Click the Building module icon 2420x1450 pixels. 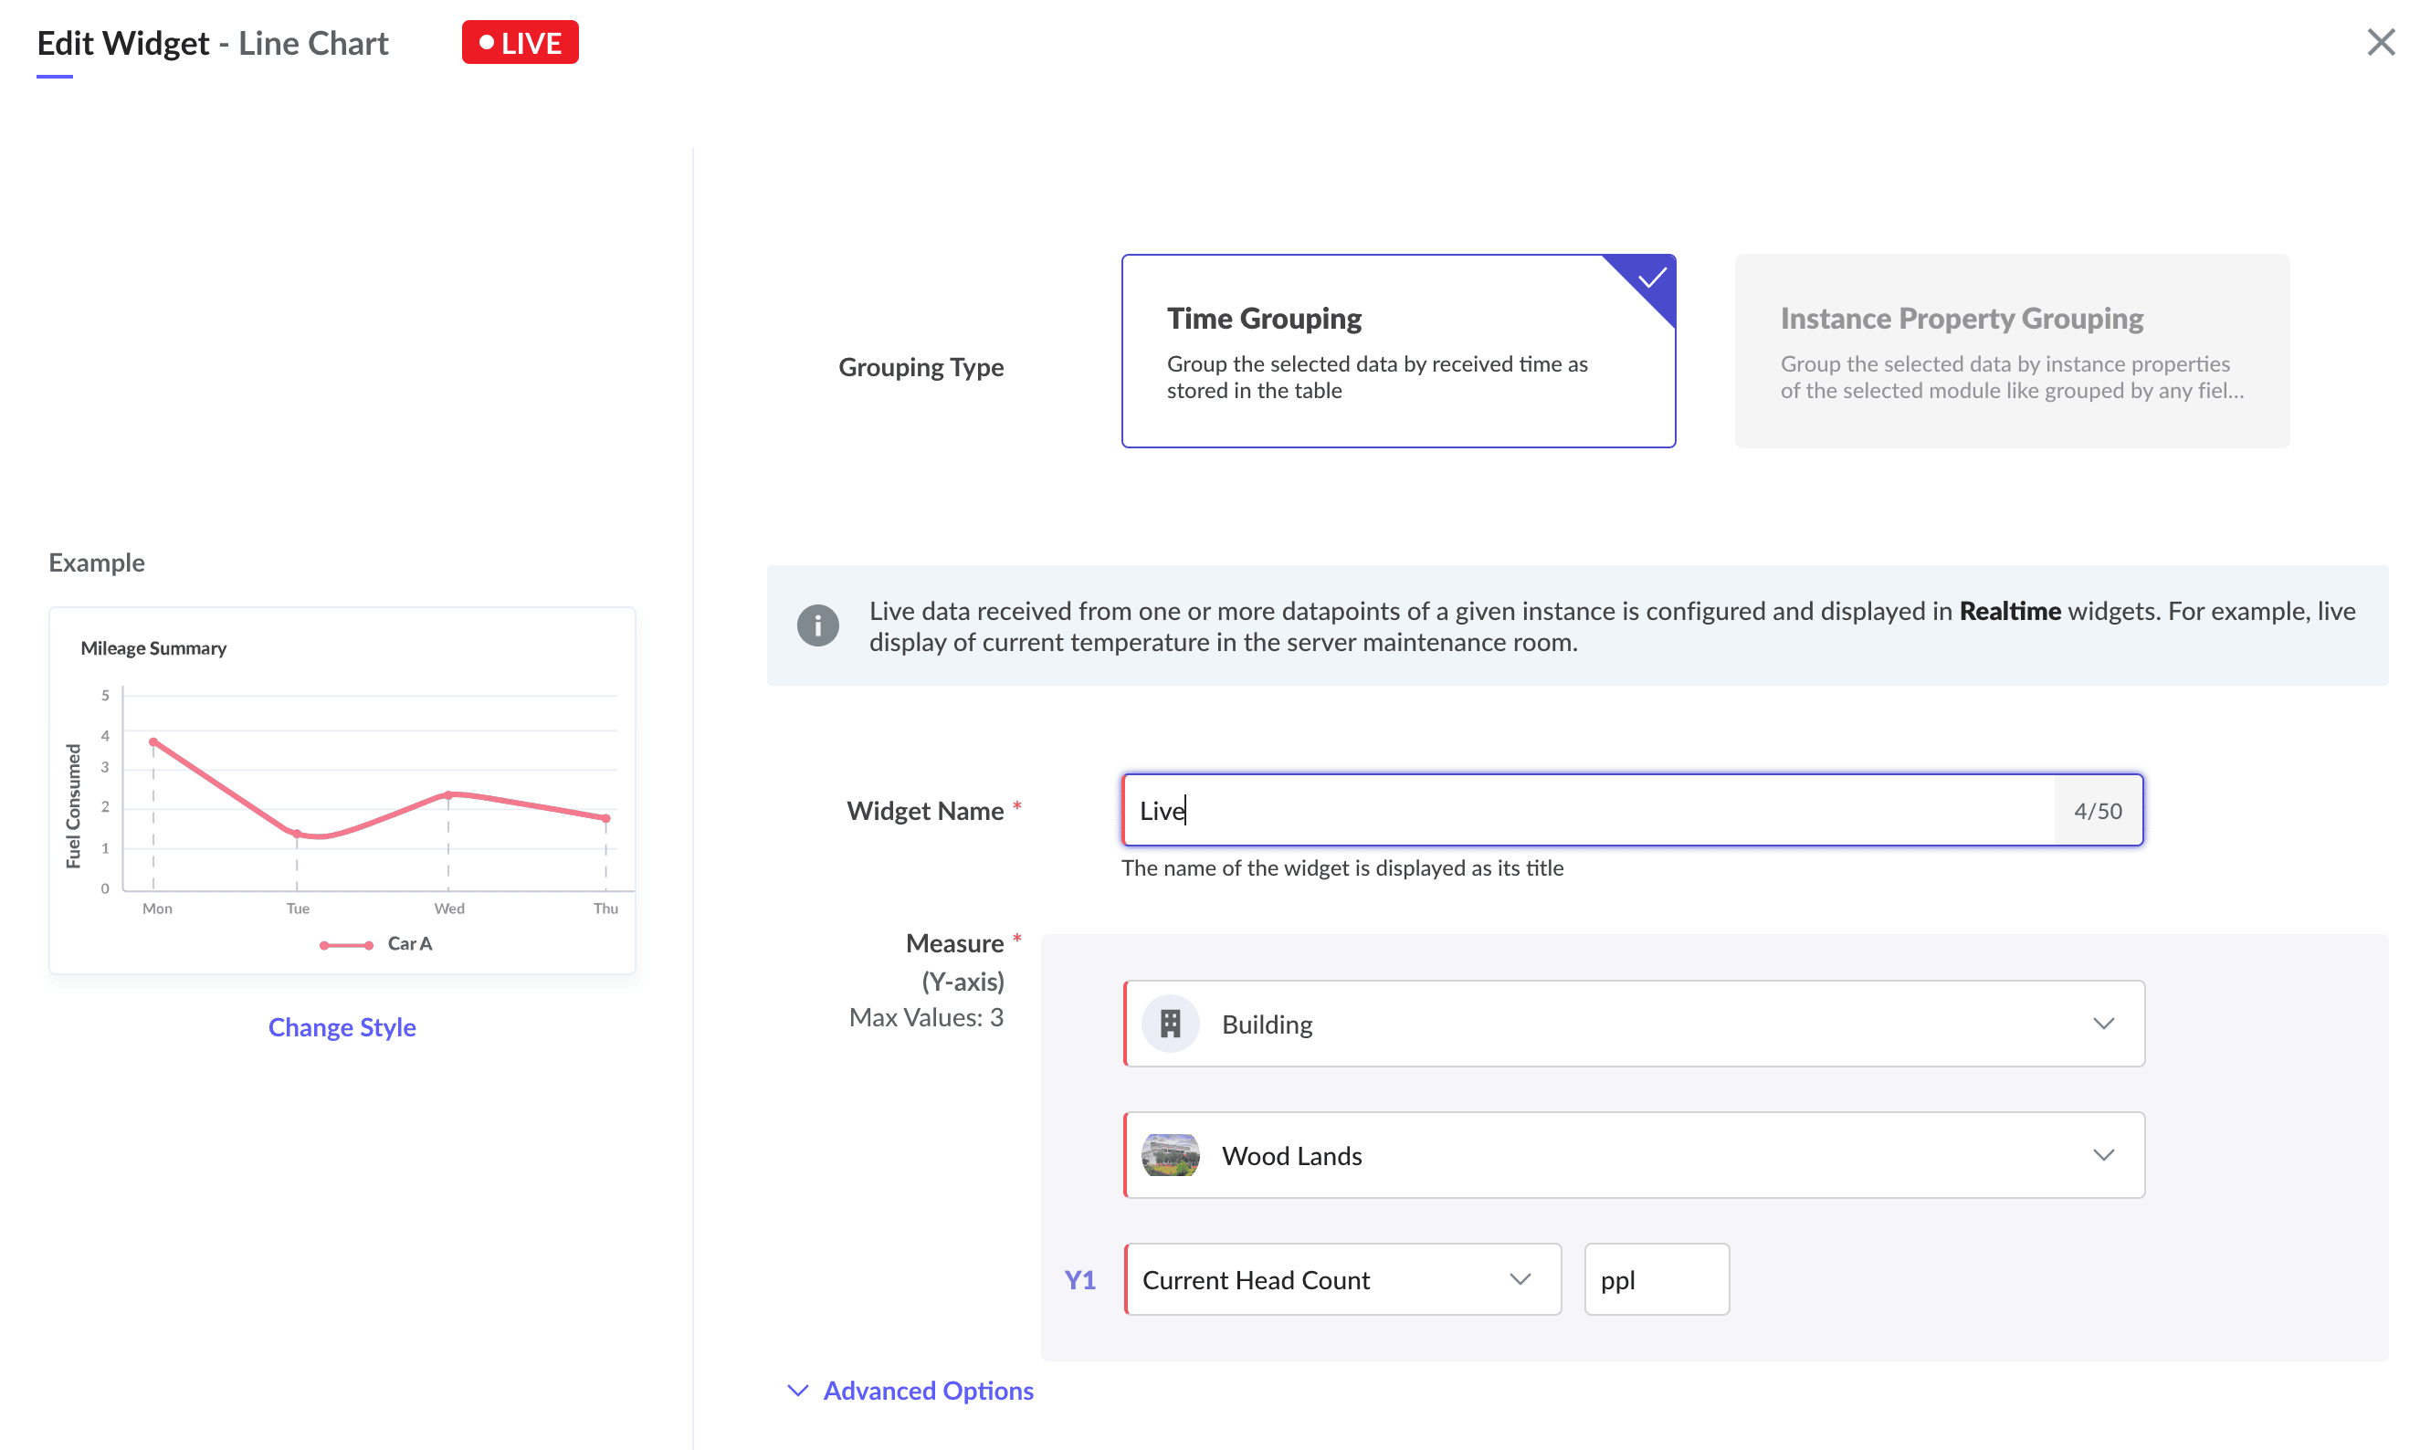click(1170, 1023)
